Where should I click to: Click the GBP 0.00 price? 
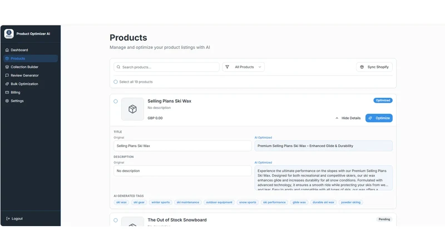tap(155, 118)
